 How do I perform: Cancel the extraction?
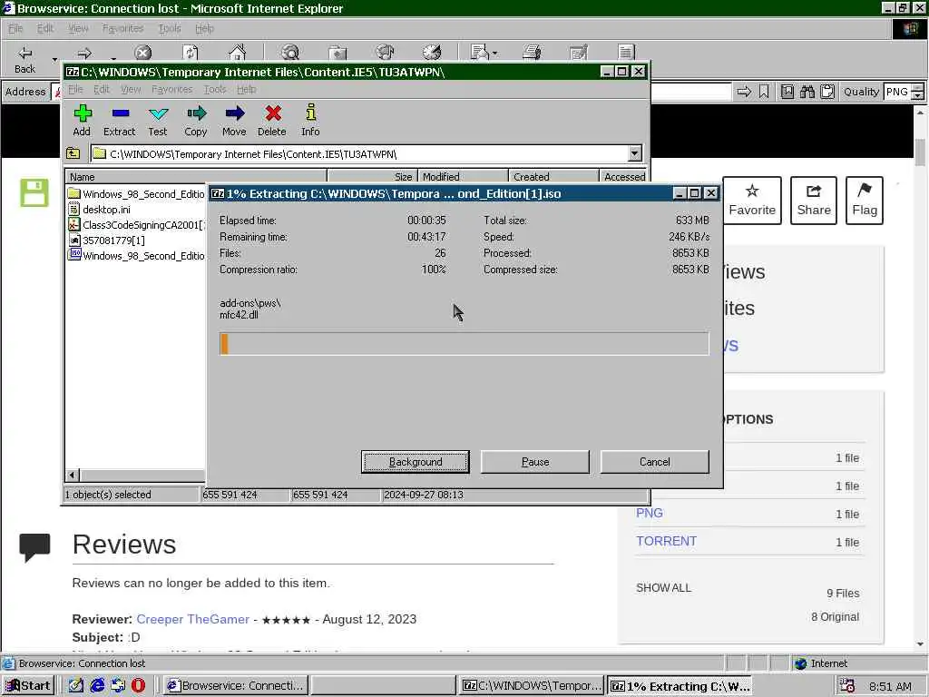[x=655, y=462]
